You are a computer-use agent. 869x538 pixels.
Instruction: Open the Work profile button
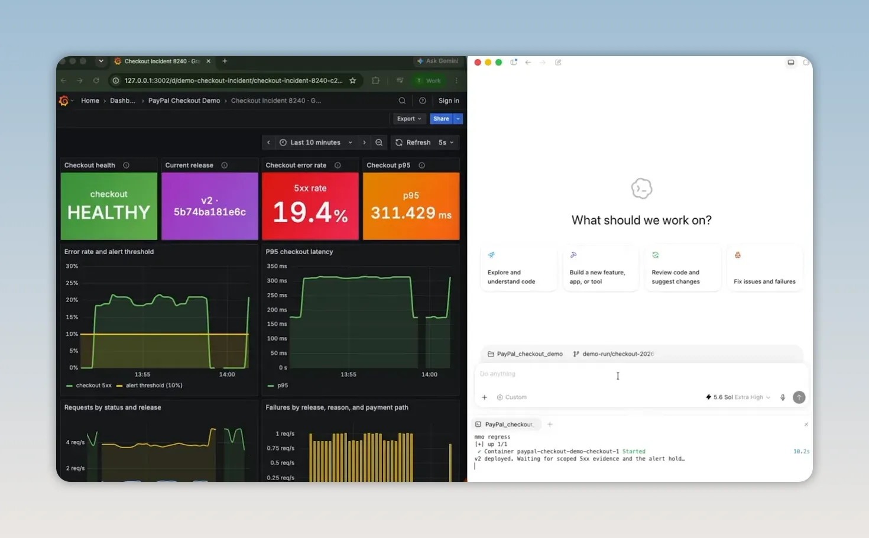coord(429,80)
